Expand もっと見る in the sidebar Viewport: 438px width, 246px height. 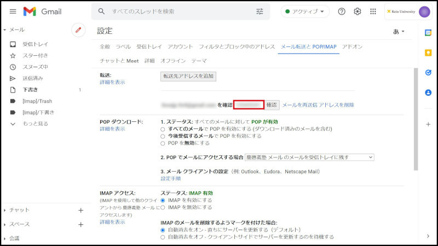coord(35,124)
